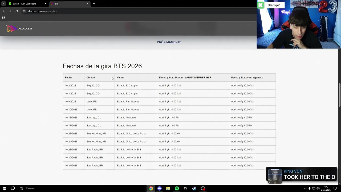Reload the current page
This screenshot has width=341, height=192.
[17, 11]
